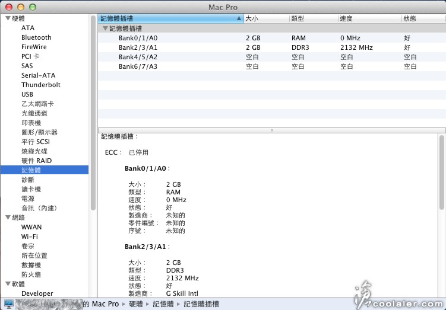Select Wi-Fi under the network section
This screenshot has height=310, width=446.
[x=30, y=237]
